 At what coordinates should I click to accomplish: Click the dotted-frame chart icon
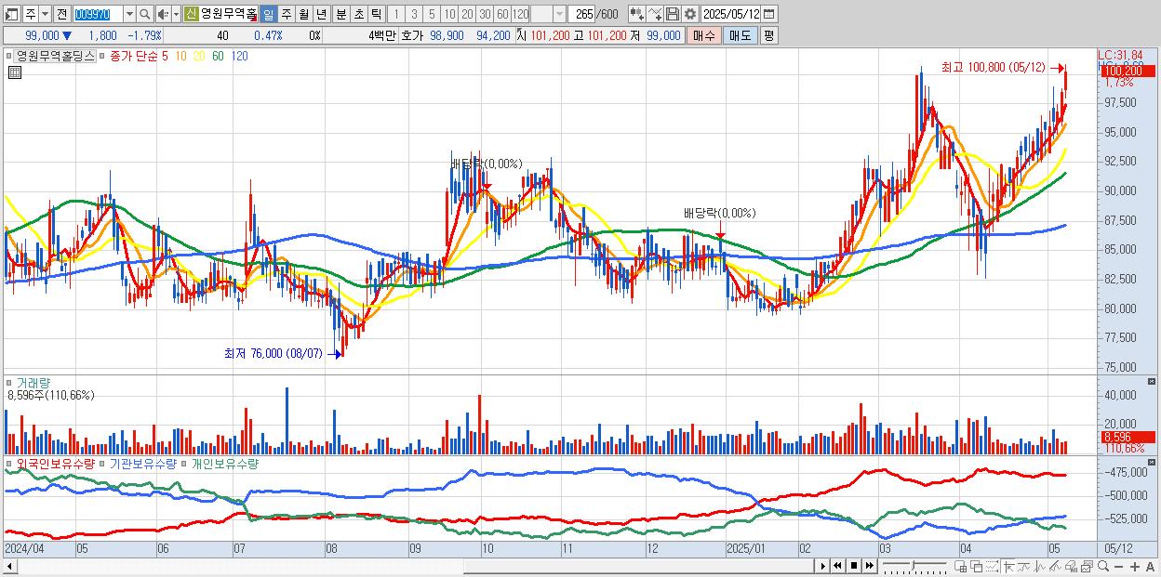pyautogui.click(x=992, y=567)
